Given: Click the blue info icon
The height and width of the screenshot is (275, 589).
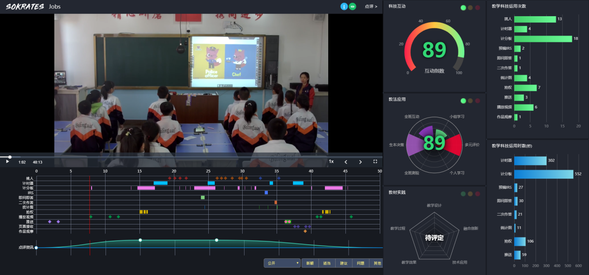Looking at the screenshot, I should 344,6.
